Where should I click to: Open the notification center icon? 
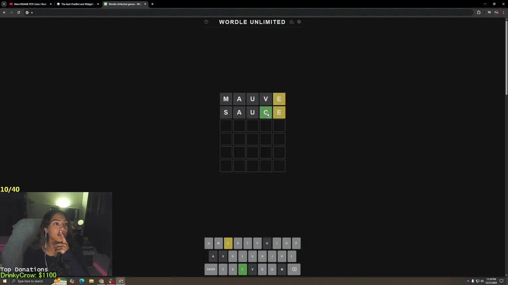pos(502,281)
